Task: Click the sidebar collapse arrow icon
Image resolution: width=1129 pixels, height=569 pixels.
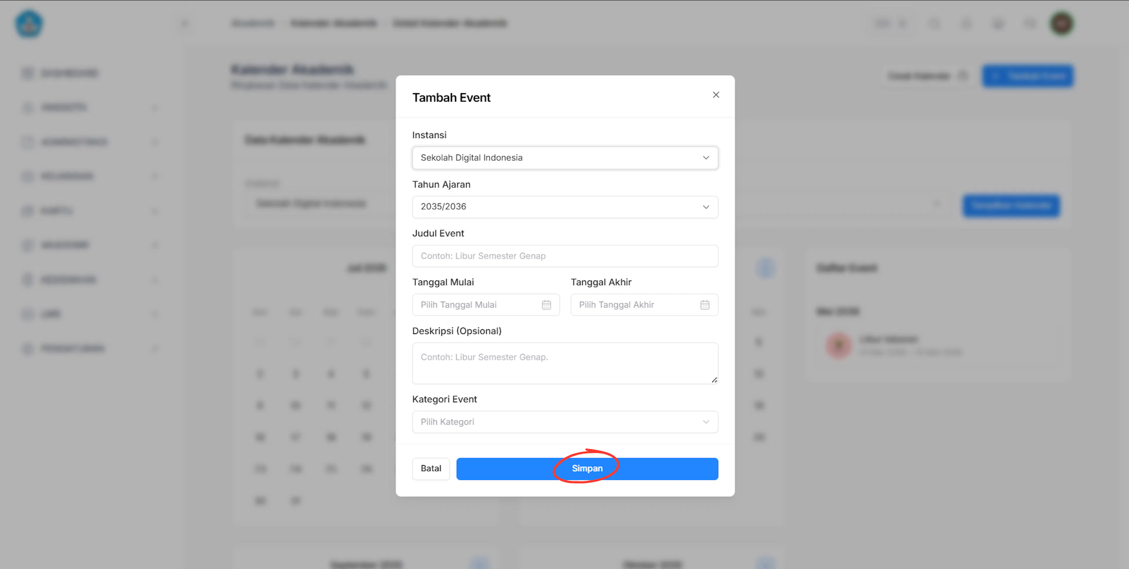Action: coord(184,23)
